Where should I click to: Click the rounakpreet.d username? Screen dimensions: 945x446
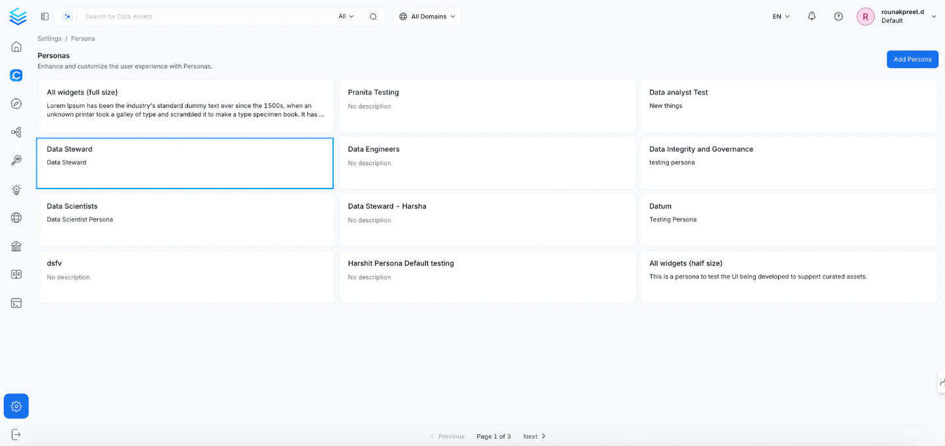click(x=902, y=12)
